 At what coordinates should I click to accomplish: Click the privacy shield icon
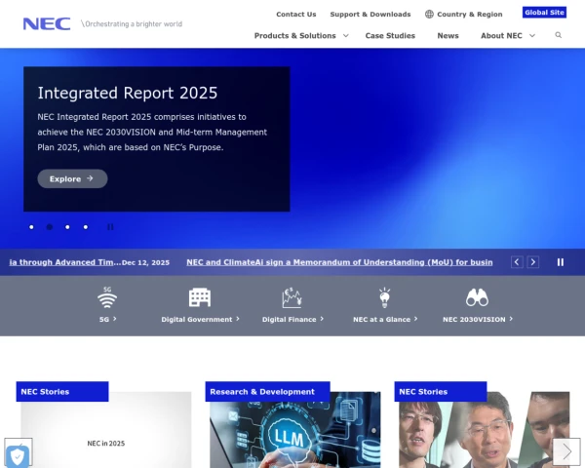coord(18,454)
